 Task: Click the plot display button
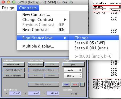pyautogui.click(x=73, y=64)
